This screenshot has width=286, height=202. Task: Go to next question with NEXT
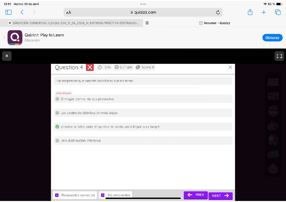(x=221, y=196)
